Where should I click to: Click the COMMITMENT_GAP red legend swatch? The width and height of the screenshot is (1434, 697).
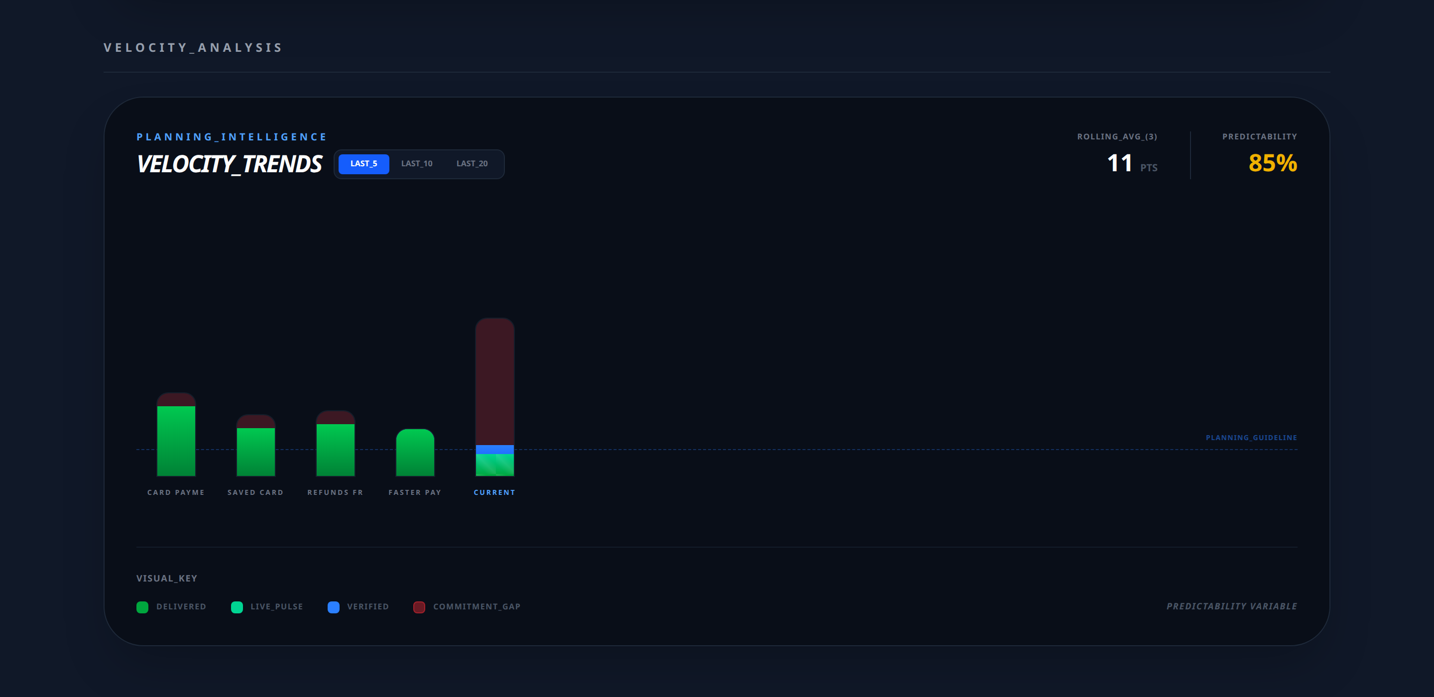pos(419,607)
